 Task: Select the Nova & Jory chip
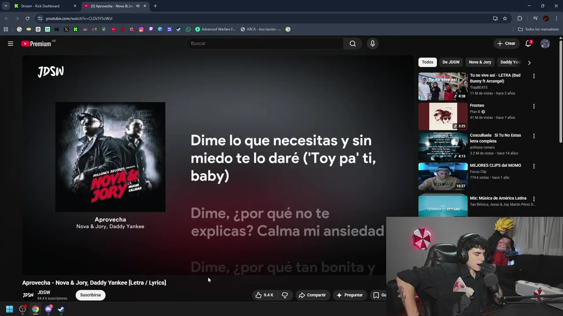(480, 62)
